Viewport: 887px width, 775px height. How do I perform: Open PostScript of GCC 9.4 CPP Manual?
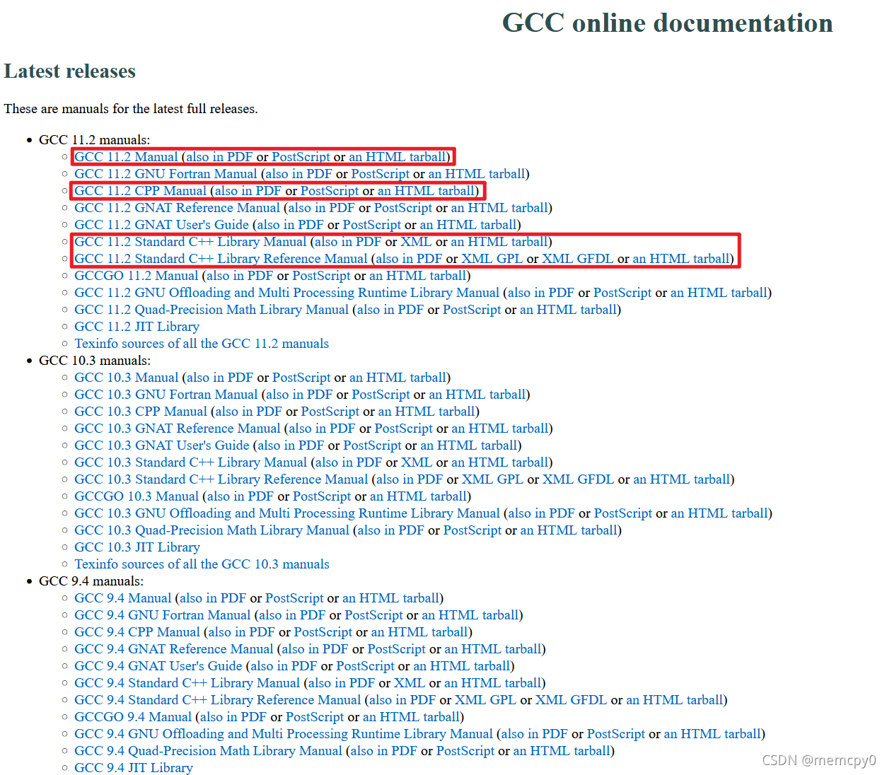point(323,632)
